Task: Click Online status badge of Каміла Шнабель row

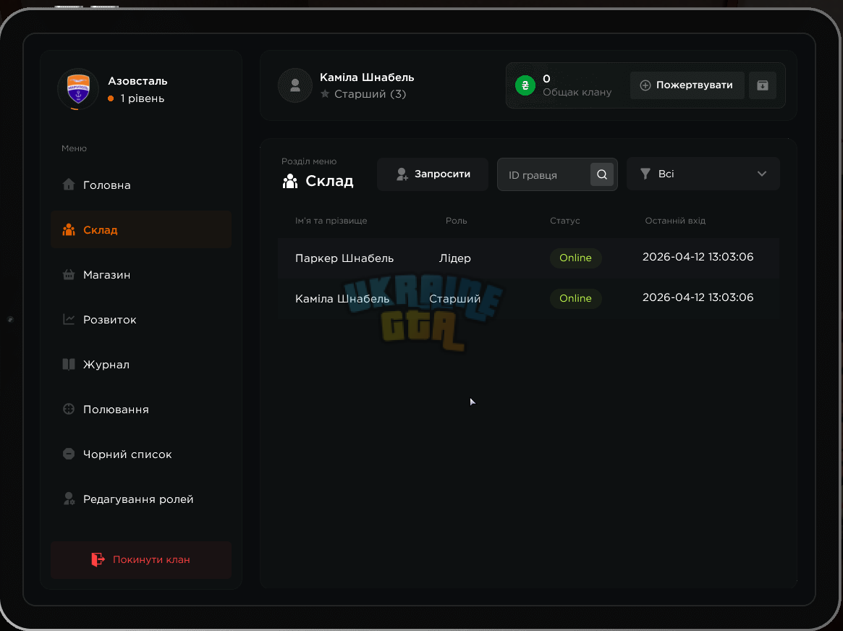Action: (x=575, y=298)
